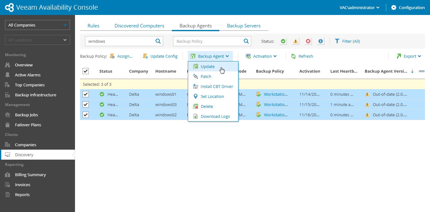The image size is (430, 212).
Task: Click windows01 out-of-date warning icon
Action: pyautogui.click(x=367, y=94)
